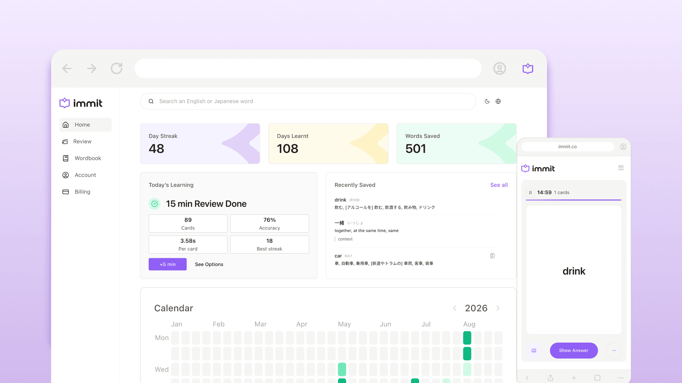
Task: Click Show Answer in mobile view
Action: click(x=574, y=350)
